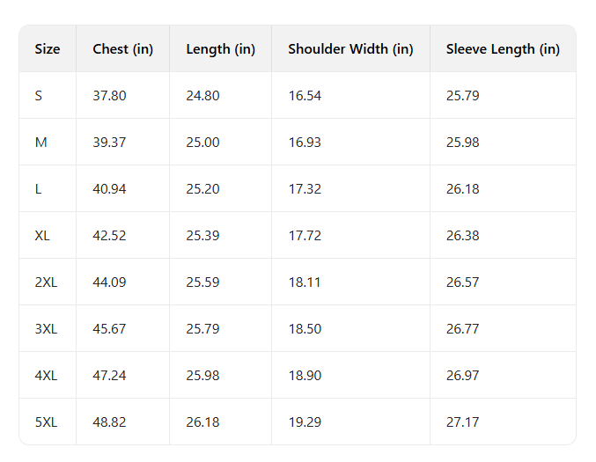Click shoulder width value 16.54
596x462 pixels.
[305, 96]
